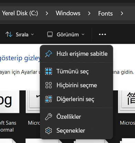
Task: Click the Görünüm layout icon
Action: (x=50, y=34)
